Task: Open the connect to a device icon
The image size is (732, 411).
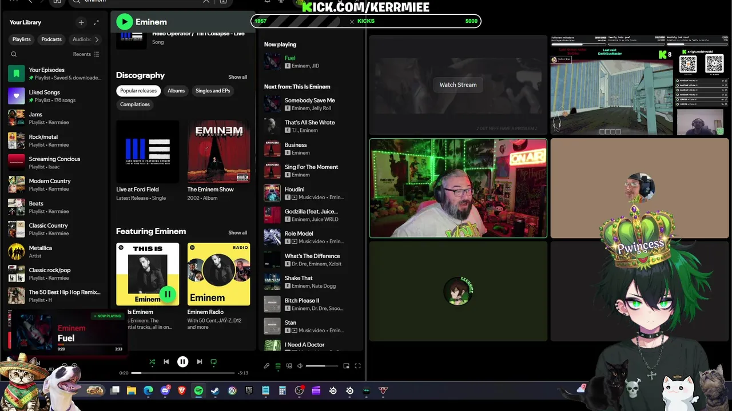Action: click(x=289, y=366)
